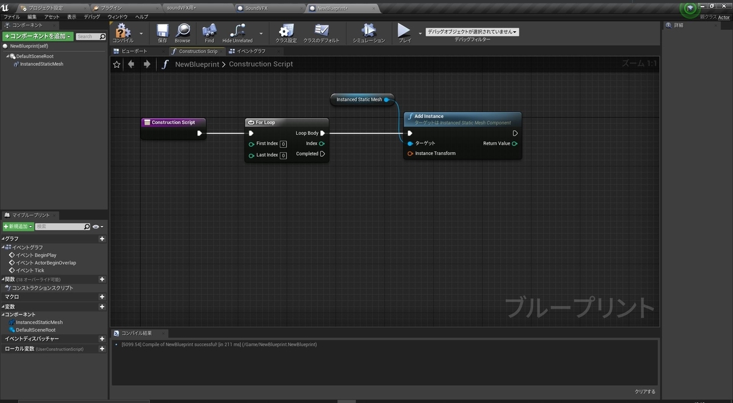Click NewBlueprint in the breadcrumb
This screenshot has width=733, height=403.
coord(197,64)
